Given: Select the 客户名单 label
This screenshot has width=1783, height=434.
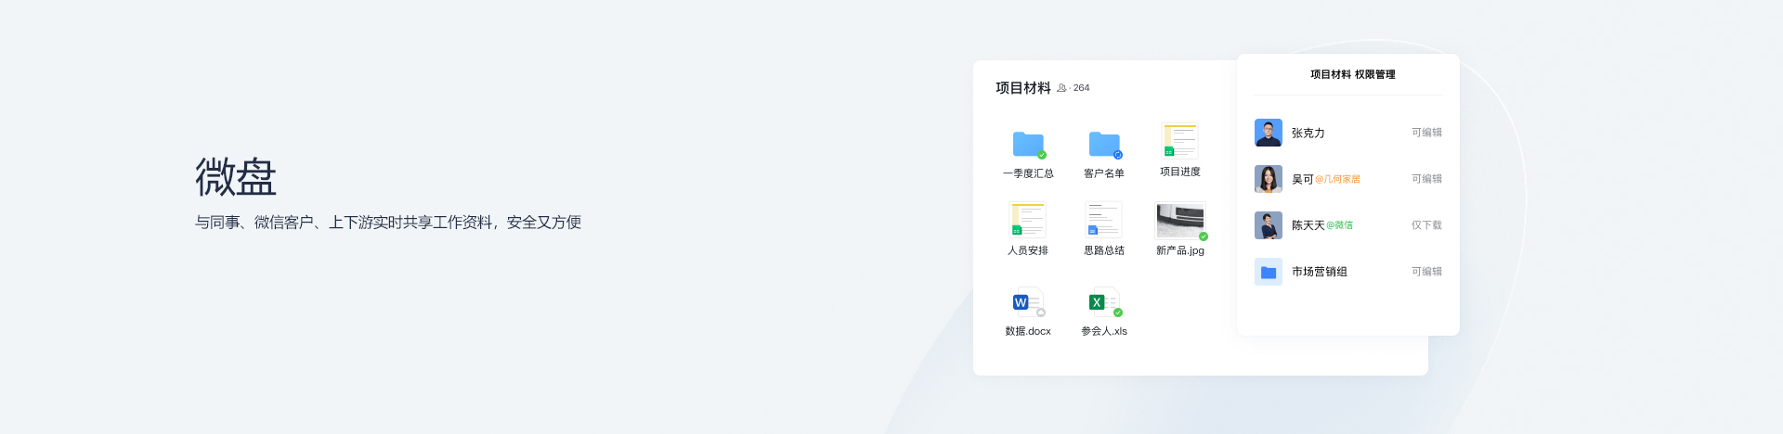Looking at the screenshot, I should click(1104, 173).
